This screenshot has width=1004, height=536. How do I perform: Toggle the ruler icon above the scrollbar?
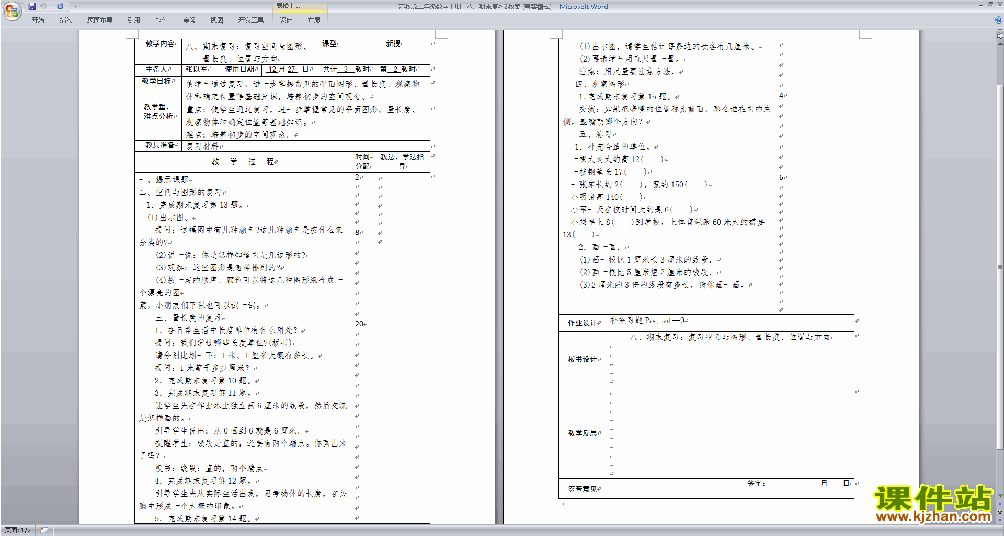(x=1000, y=36)
